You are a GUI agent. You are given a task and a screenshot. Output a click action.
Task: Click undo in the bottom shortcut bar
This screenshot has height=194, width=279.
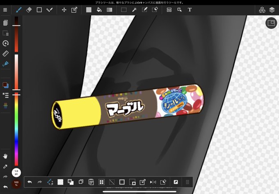tap(30, 182)
